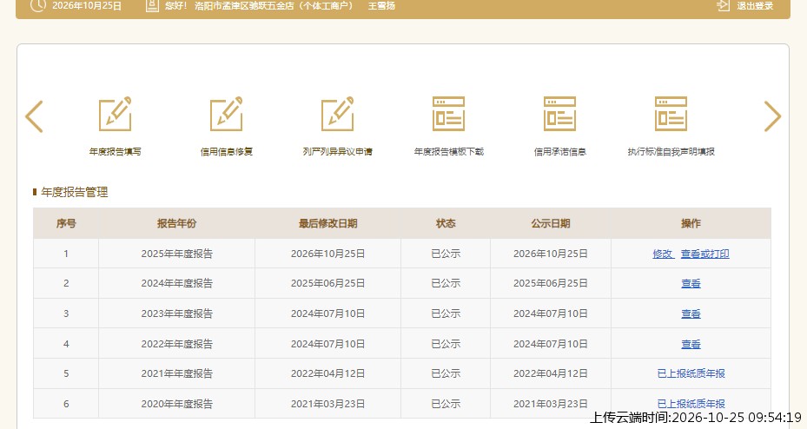Open the 年度报告填写 pencil icon
The width and height of the screenshot is (807, 429).
pyautogui.click(x=116, y=114)
